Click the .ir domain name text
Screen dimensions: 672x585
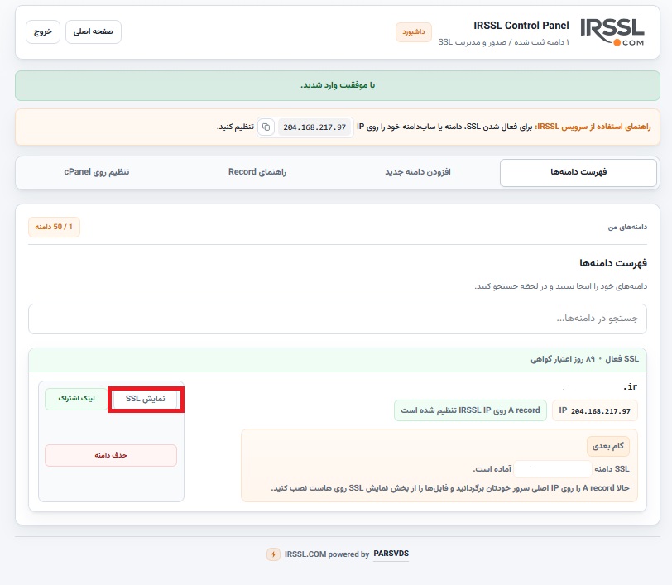click(630, 387)
